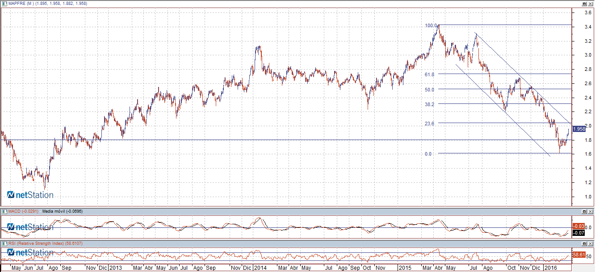Maximize the MACD indicator panel
The height and width of the screenshot is (272, 595).
pos(584,211)
